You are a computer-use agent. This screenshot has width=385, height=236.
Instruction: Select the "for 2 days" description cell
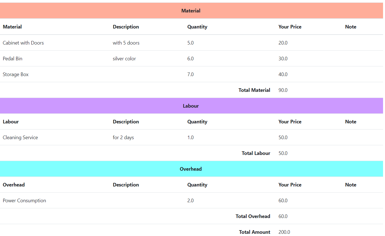coord(123,138)
